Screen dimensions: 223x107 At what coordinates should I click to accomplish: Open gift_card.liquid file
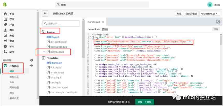tap(56, 42)
